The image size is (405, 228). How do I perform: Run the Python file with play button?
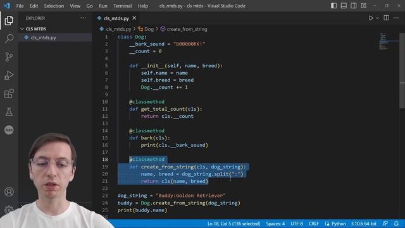(x=371, y=18)
